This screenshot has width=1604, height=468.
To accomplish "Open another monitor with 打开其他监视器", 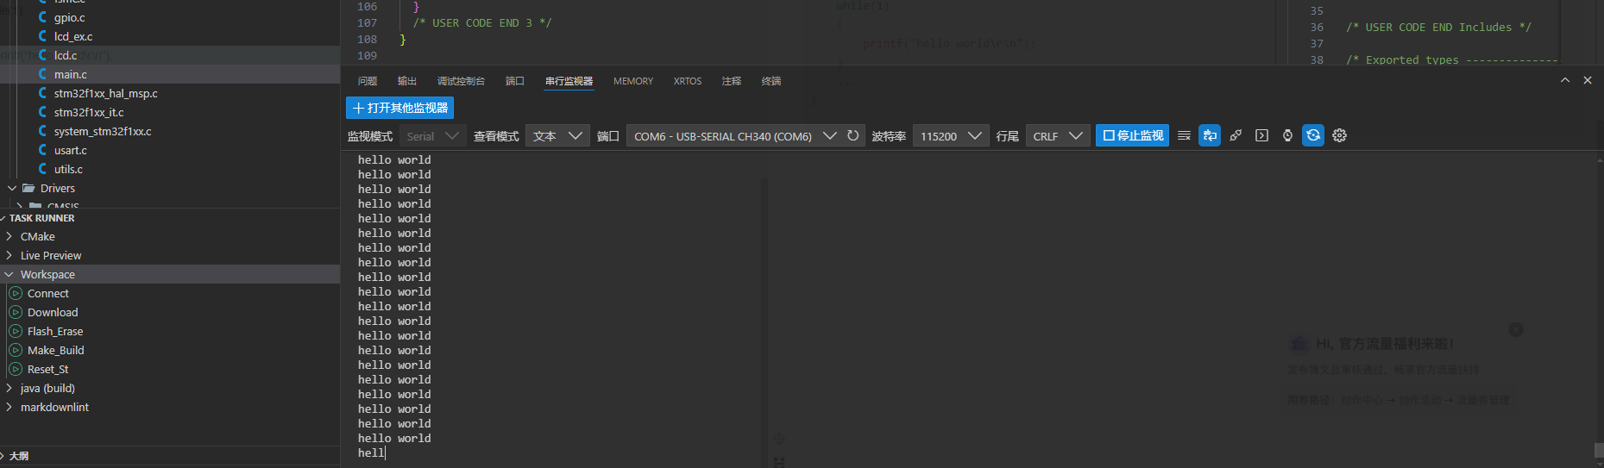I will pyautogui.click(x=399, y=108).
